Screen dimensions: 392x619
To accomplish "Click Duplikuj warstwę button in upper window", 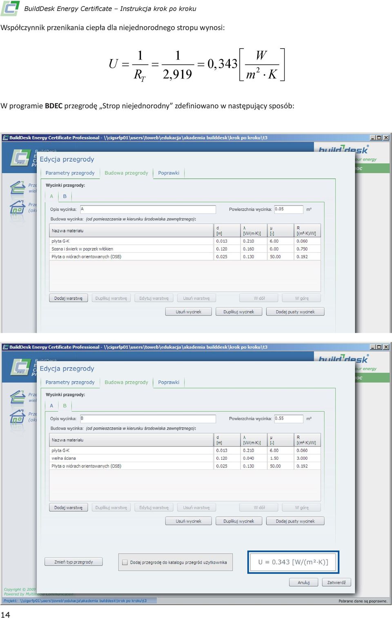I will click(111, 298).
